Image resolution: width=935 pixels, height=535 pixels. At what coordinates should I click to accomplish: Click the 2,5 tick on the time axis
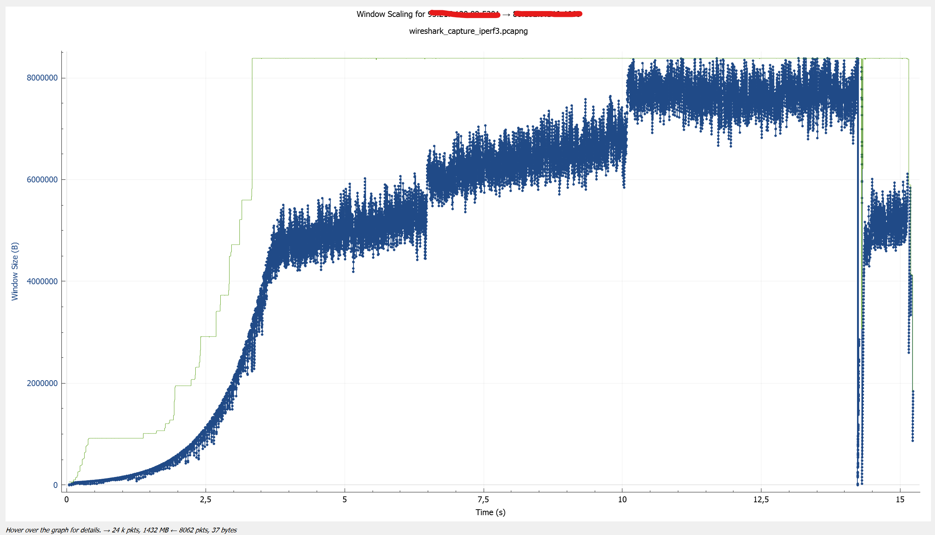tap(205, 499)
